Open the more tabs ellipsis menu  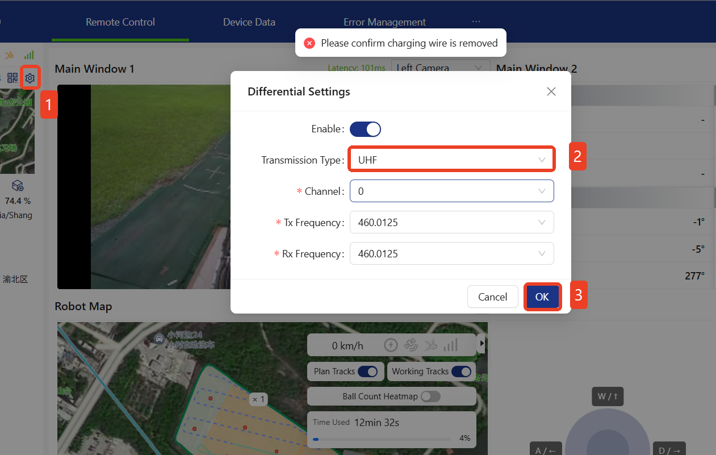(x=476, y=22)
